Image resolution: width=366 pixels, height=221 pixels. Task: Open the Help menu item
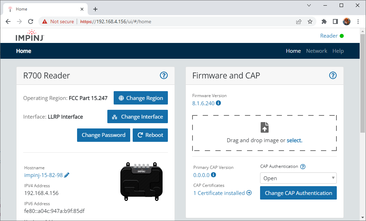[338, 51]
